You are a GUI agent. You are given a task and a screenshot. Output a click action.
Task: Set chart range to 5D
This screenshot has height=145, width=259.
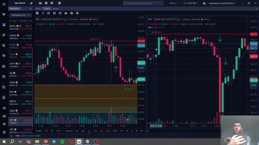[x=52, y=131]
